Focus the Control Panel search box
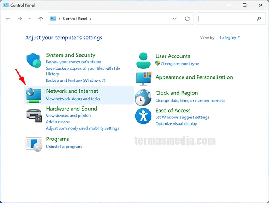The height and width of the screenshot is (203, 269). coord(231,19)
